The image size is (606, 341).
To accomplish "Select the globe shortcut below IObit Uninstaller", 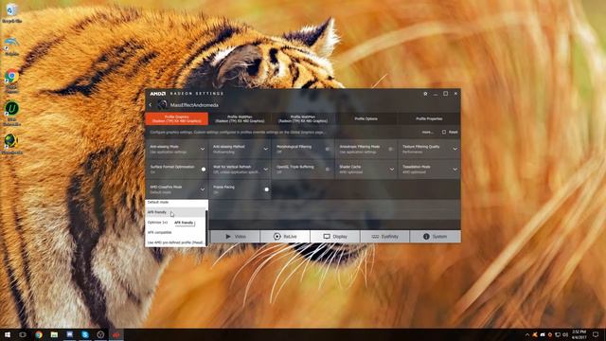I will (x=11, y=144).
